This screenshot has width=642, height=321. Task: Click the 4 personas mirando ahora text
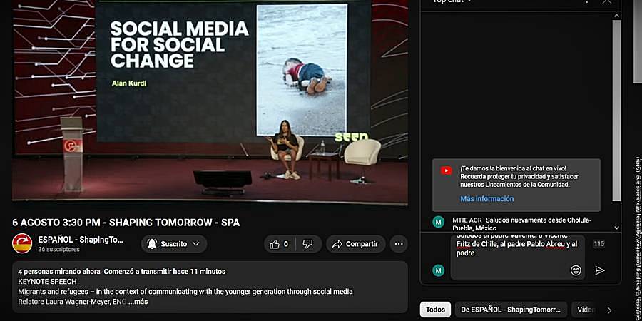tap(59, 272)
